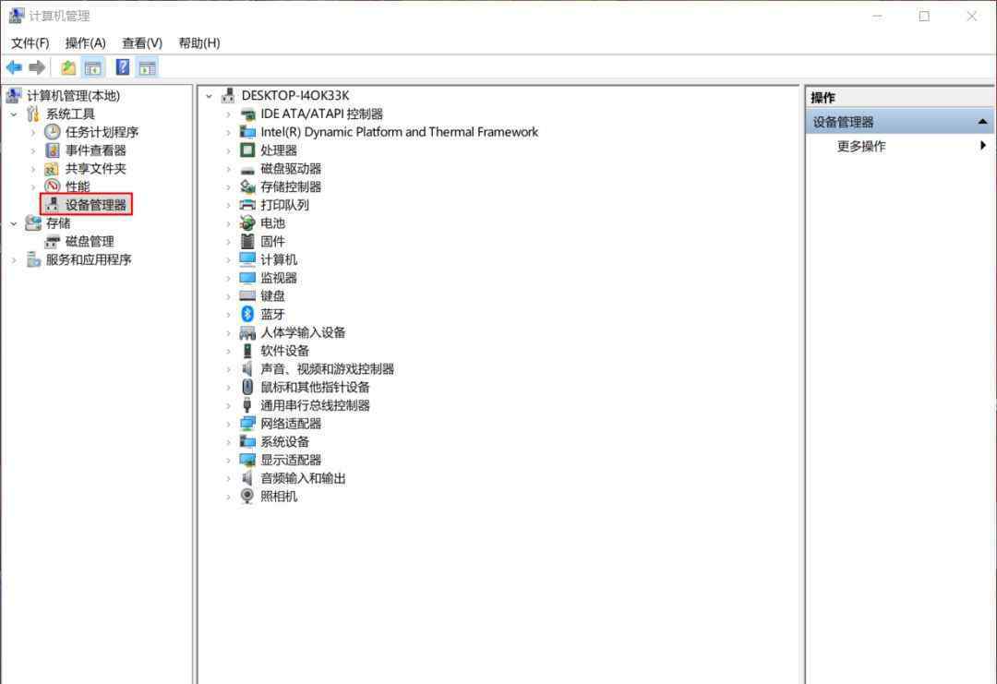Click the Back arrow toolbar icon
The width and height of the screenshot is (997, 684).
click(14, 66)
